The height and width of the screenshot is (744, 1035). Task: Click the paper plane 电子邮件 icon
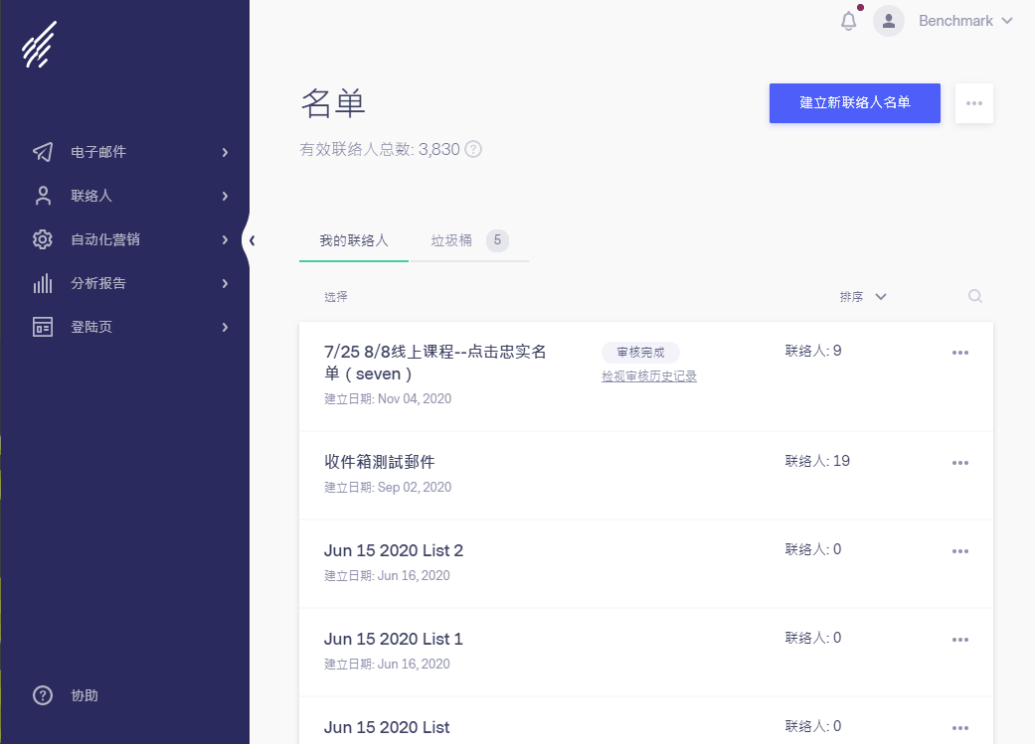(43, 152)
